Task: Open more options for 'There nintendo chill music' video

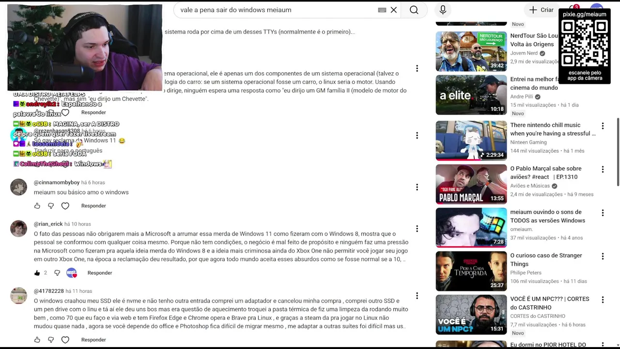Action: pos(603,126)
